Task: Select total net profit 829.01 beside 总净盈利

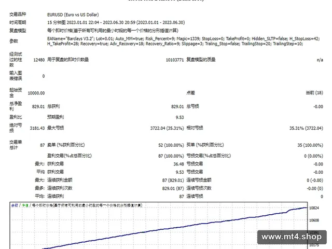Action: tap(38, 106)
